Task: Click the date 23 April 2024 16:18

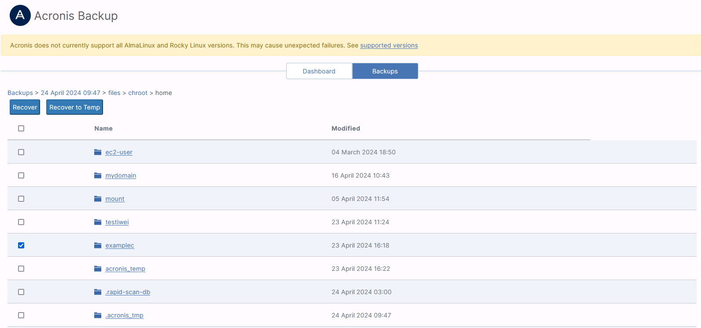Action: pos(361,245)
